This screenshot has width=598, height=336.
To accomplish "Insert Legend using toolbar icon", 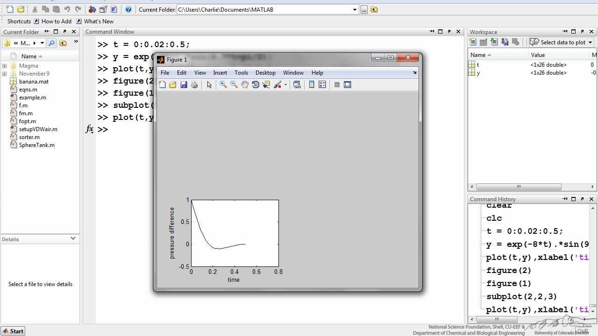I will (322, 84).
